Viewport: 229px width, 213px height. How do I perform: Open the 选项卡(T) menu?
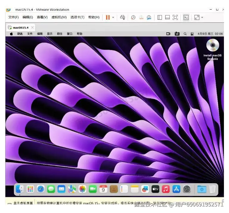[x=78, y=17]
